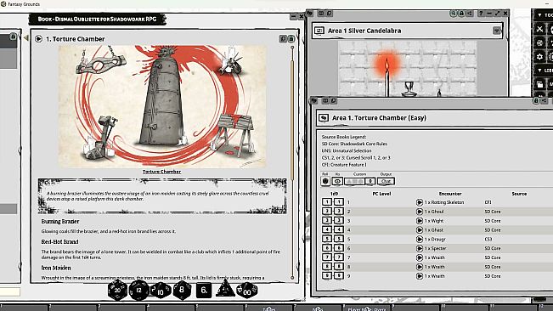
Task: Click the first icon in Torture Chamber page header
Action: coord(283,39)
